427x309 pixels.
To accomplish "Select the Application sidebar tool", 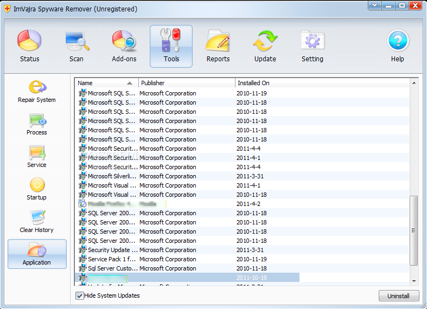I will click(x=37, y=254).
